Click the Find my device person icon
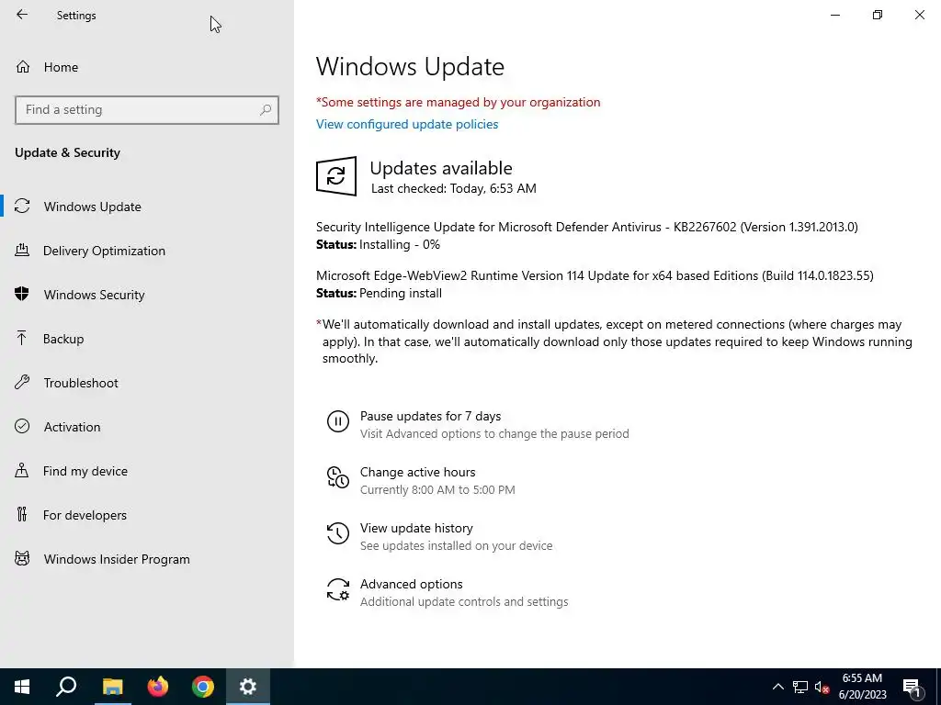The width and height of the screenshot is (941, 705). click(22, 471)
